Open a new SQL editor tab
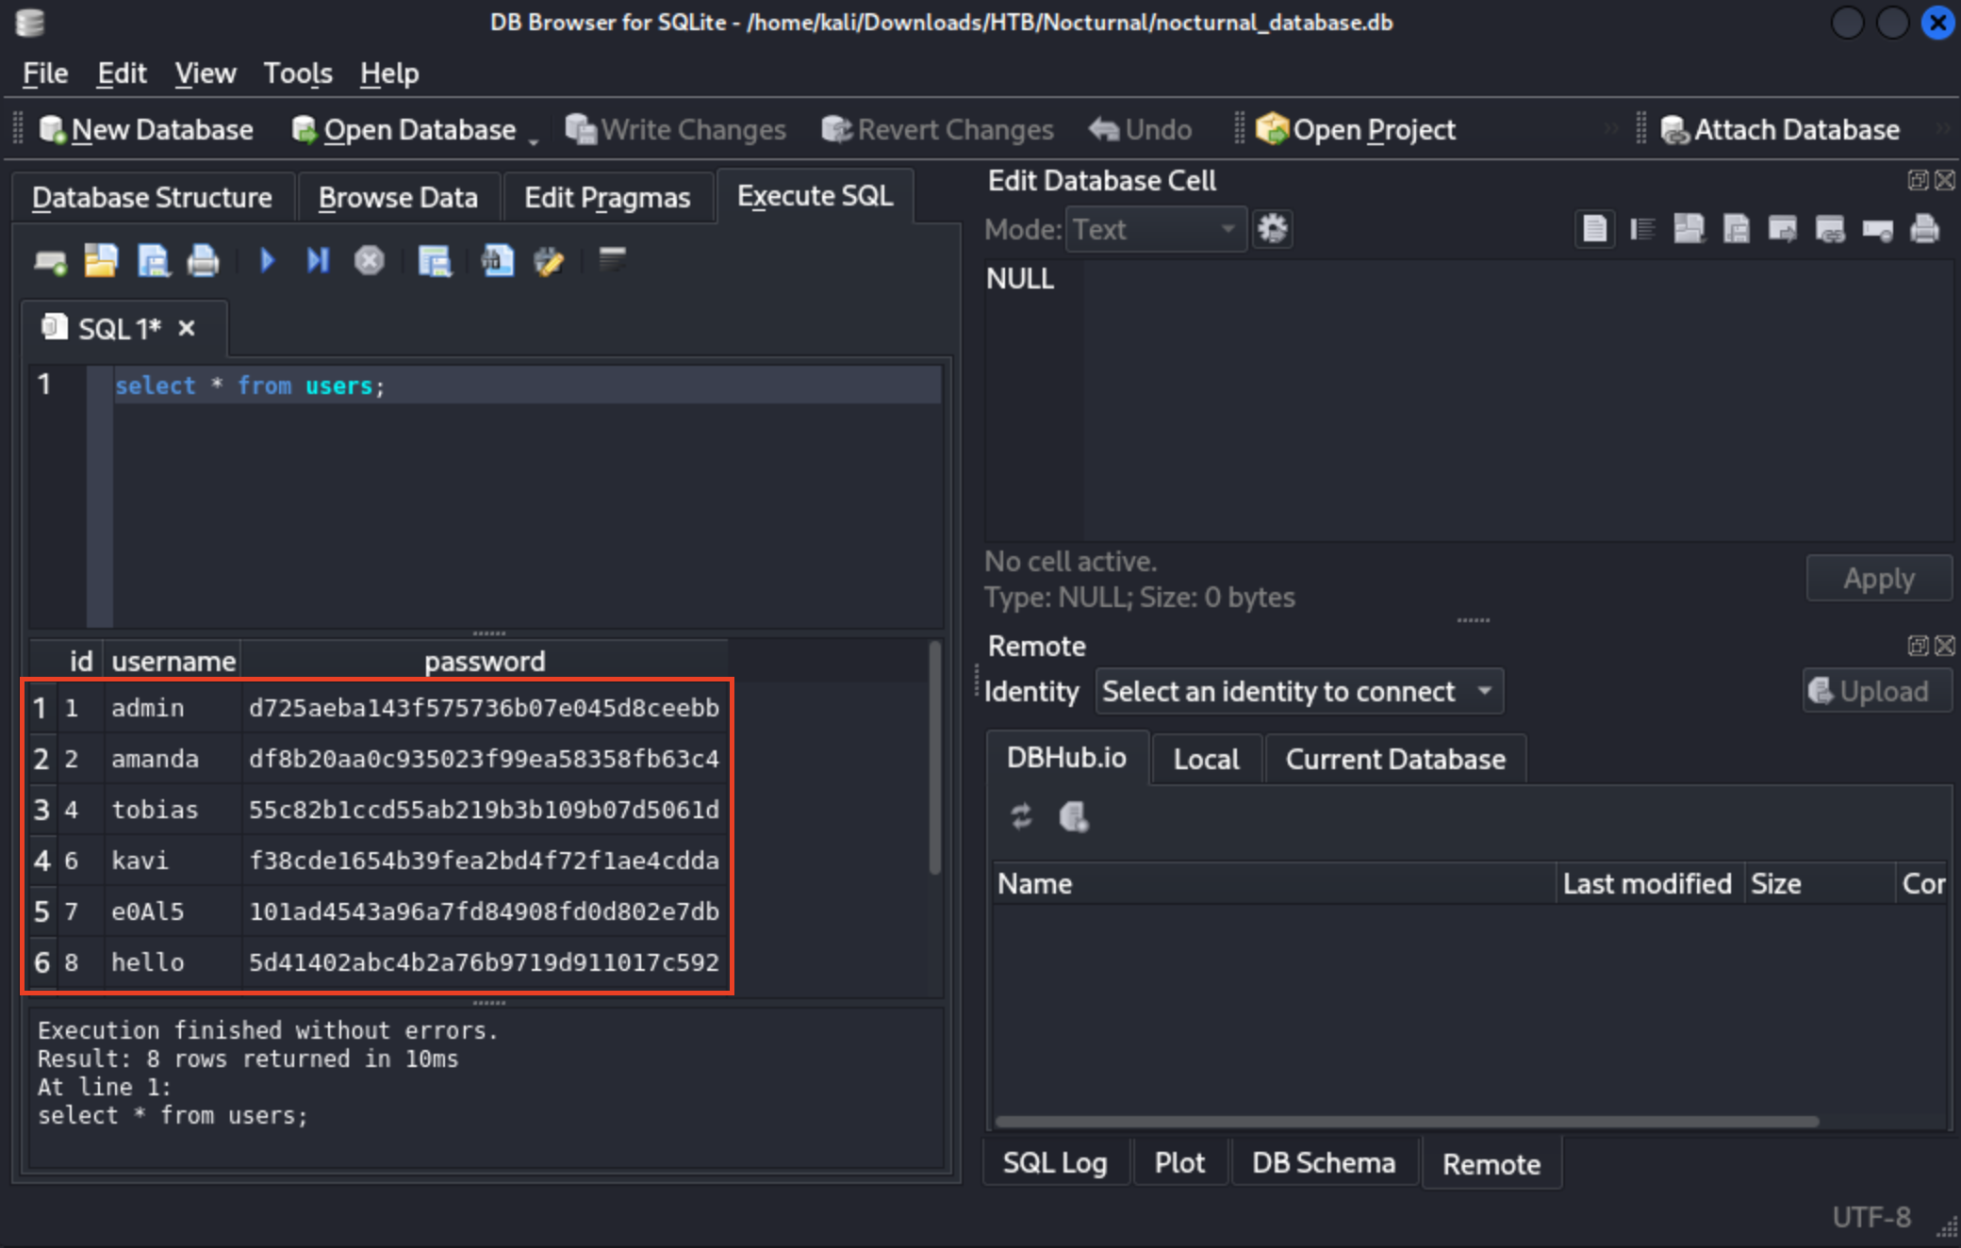Screen dimensions: 1961x1248 click(50, 261)
